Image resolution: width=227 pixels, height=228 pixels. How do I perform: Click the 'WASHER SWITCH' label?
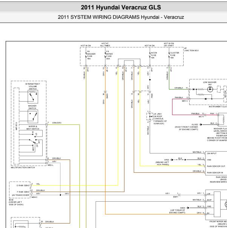[32, 107]
